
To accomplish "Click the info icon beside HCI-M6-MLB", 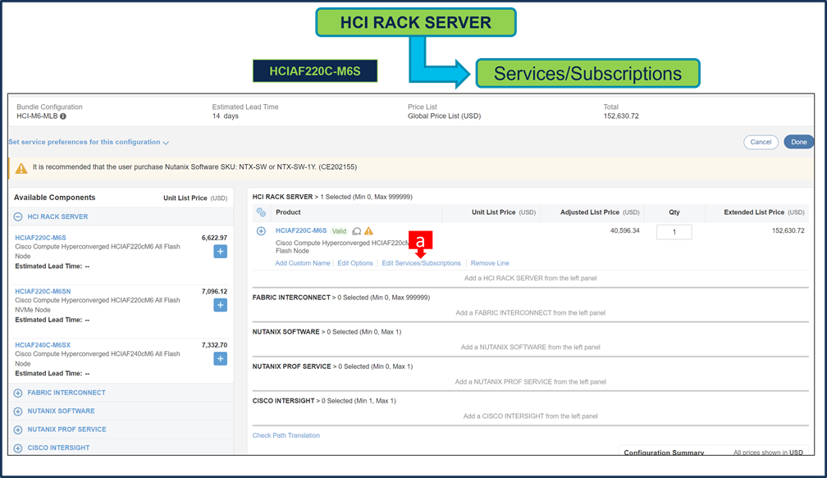I will [62, 116].
